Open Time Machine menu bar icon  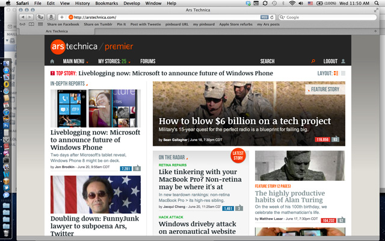tap(274, 3)
